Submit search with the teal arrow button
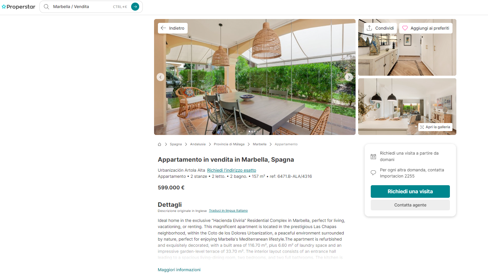Image resolution: width=488 pixels, height=277 pixels. [x=135, y=7]
